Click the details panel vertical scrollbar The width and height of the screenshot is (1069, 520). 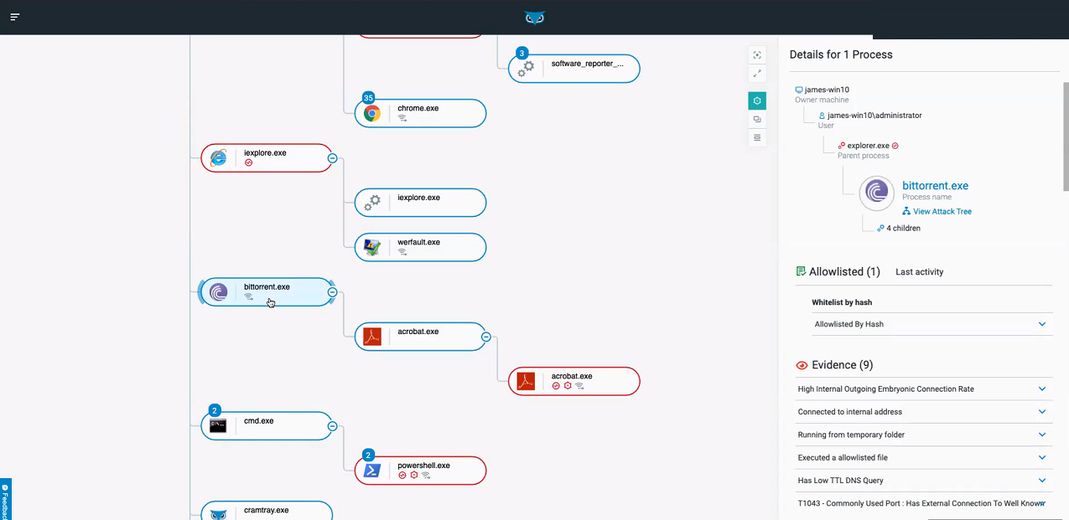pos(1065,134)
